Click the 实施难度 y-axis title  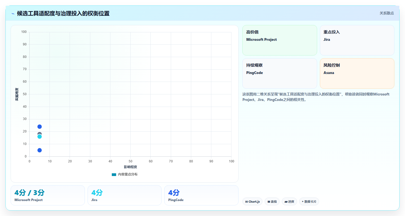[17, 94]
